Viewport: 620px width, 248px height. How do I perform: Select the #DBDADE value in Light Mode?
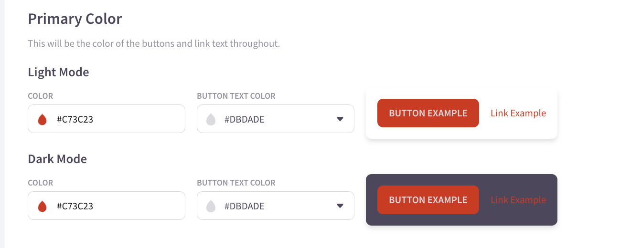tap(244, 119)
